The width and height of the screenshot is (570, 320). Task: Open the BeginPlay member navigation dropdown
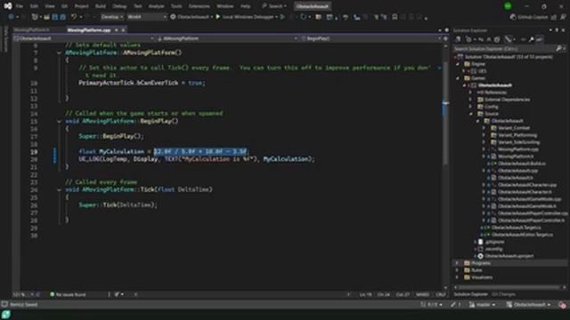[x=370, y=38]
